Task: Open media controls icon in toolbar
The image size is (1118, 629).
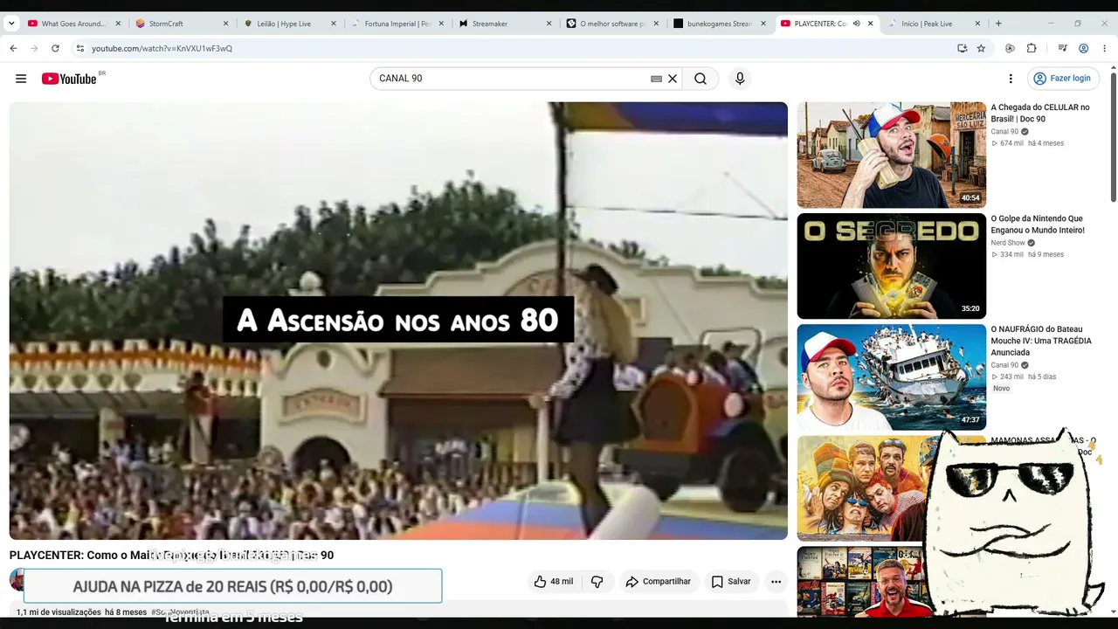Action: [1062, 48]
